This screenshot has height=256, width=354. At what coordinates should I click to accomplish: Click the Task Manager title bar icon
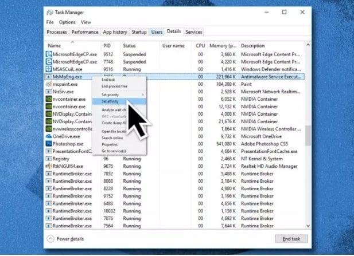50,13
